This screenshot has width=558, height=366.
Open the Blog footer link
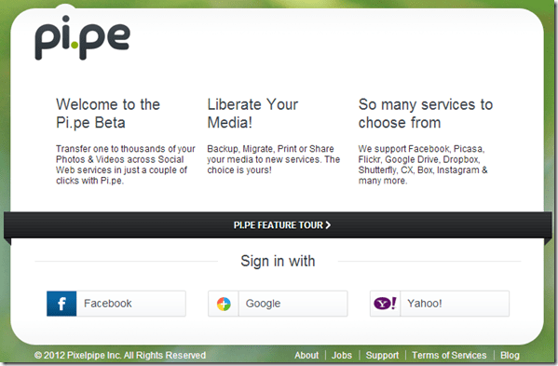(510, 356)
